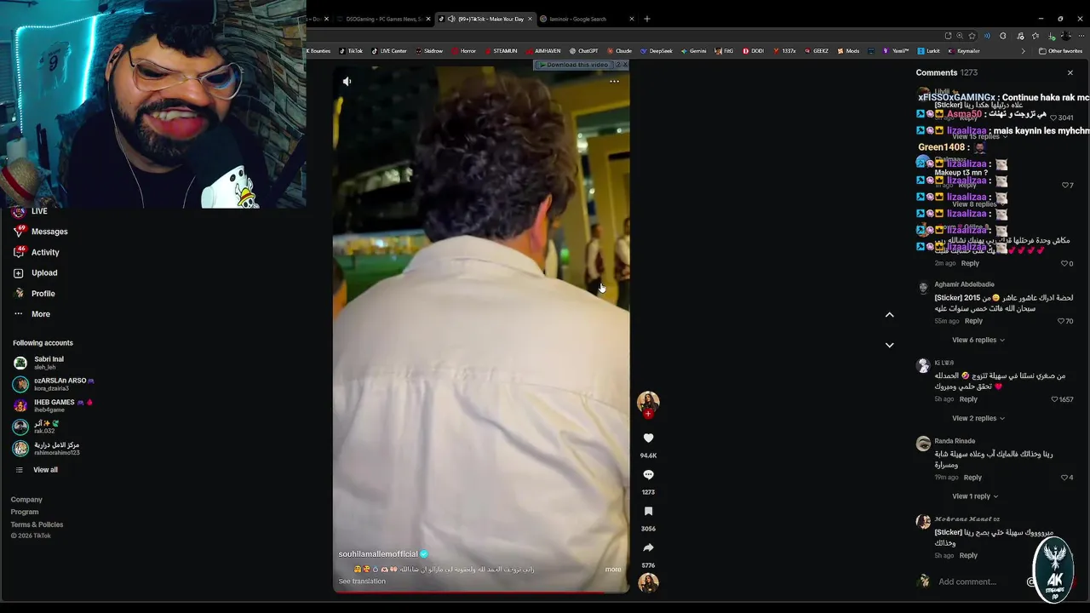
Task: Open the video's three-dot options menu
Action: (614, 82)
